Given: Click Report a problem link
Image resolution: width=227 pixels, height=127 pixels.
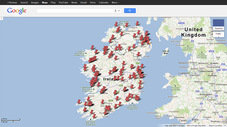Looking at the screenshot, I should point(215,126).
